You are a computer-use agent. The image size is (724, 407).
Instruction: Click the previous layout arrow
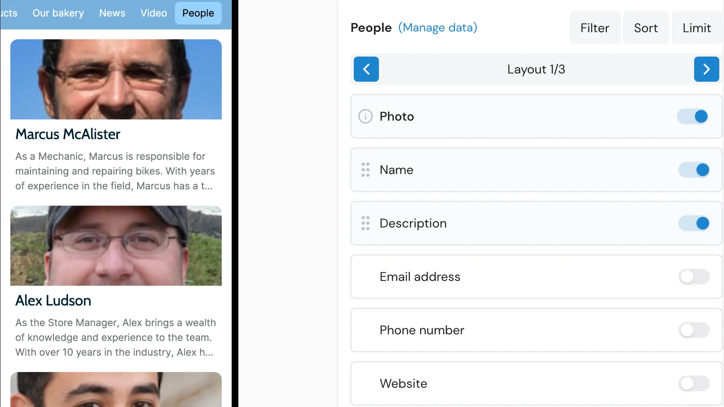pos(366,69)
